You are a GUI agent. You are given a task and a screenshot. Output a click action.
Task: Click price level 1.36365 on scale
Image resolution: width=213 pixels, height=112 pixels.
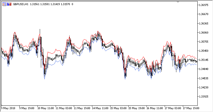[204, 24]
